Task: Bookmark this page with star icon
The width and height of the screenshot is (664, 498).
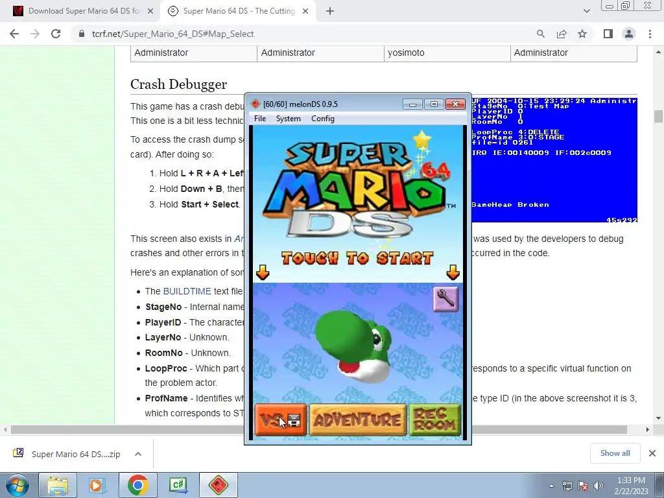Action: tap(582, 34)
